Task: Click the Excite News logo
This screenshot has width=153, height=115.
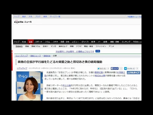Action: [23, 22]
